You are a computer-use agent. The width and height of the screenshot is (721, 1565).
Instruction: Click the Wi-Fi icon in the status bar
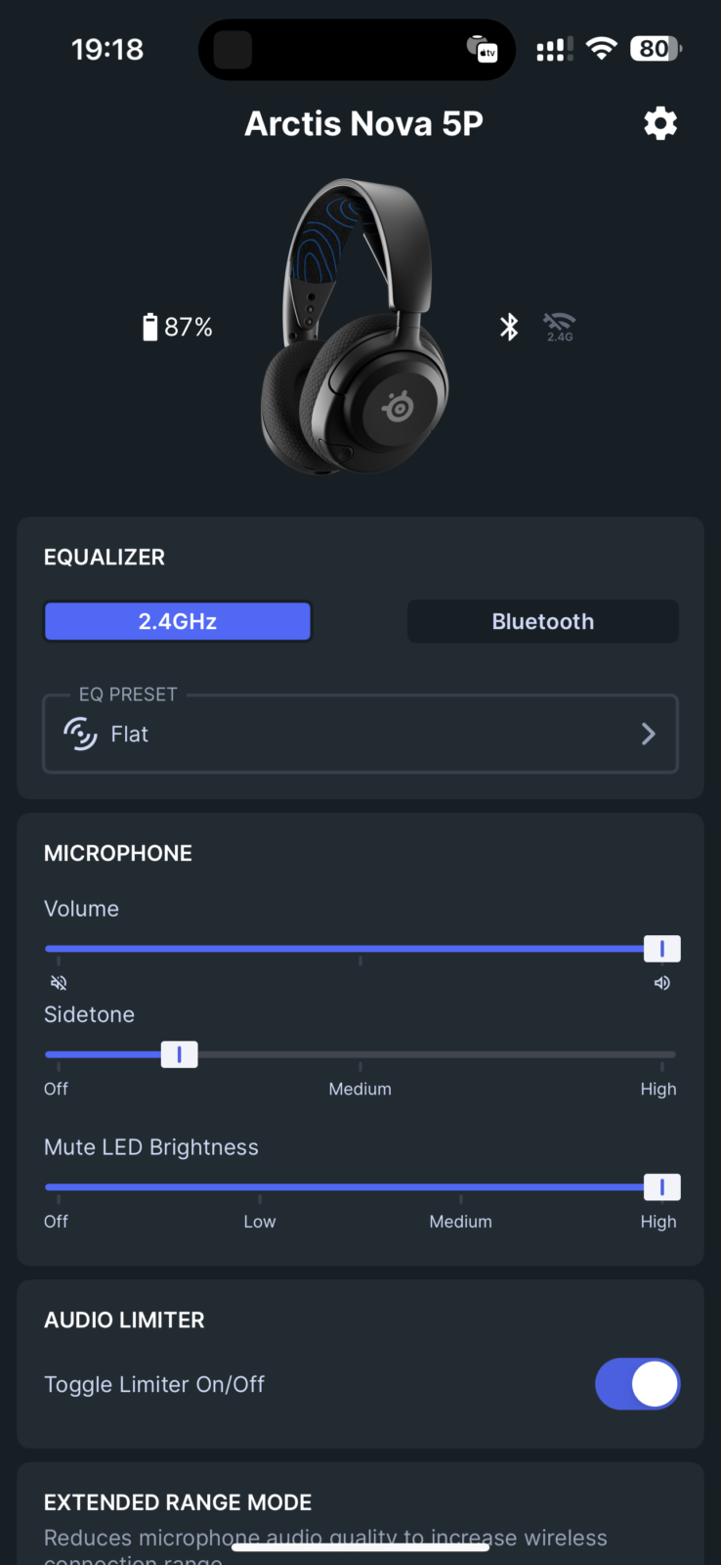pos(601,49)
